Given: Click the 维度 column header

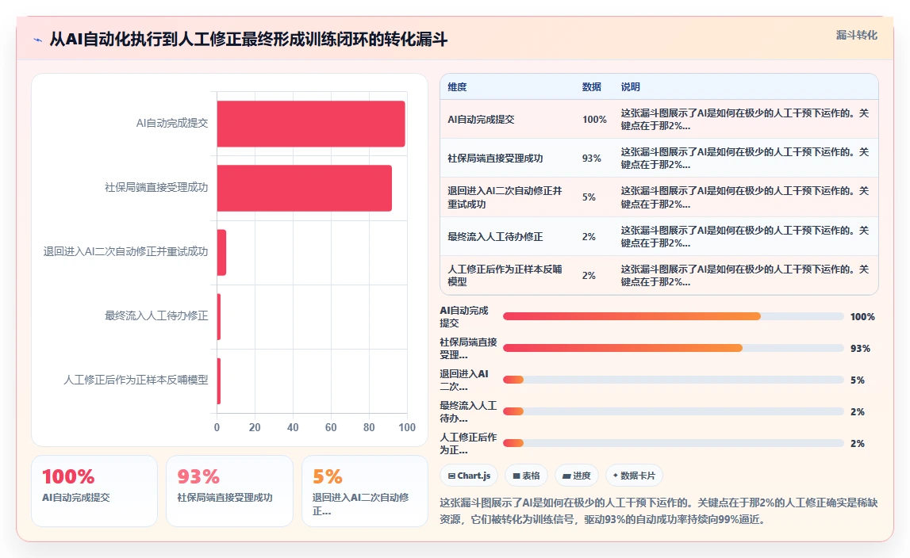Looking at the screenshot, I should pyautogui.click(x=457, y=87).
